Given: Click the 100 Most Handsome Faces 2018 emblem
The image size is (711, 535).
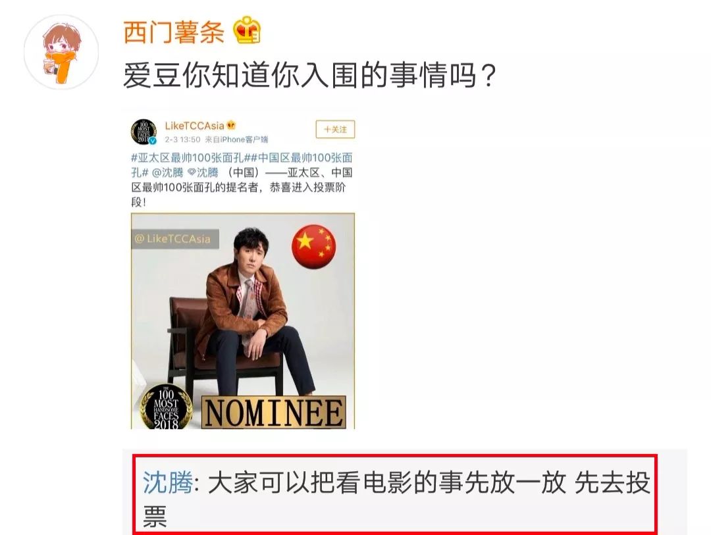Looking at the screenshot, I should pyautogui.click(x=165, y=407).
